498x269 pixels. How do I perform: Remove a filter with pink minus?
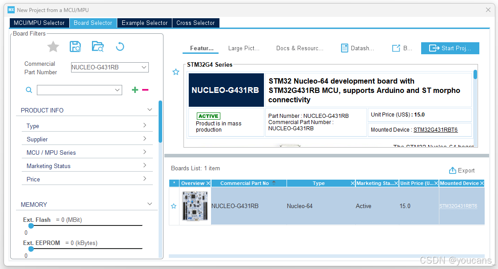pyautogui.click(x=145, y=90)
